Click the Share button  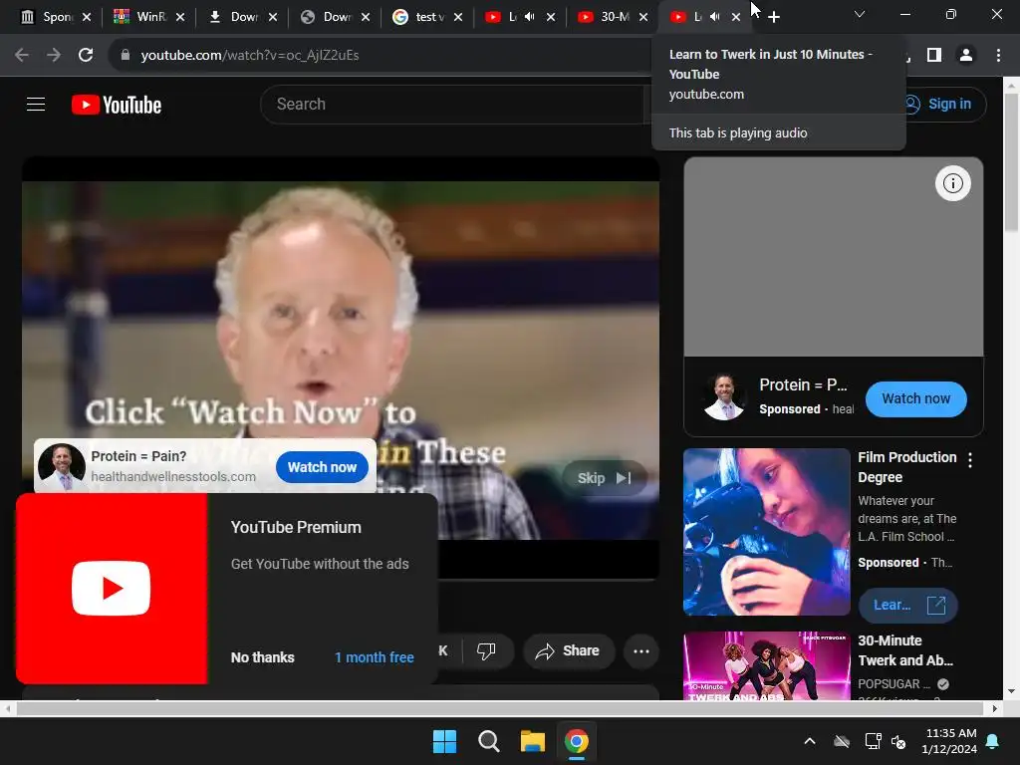pyautogui.click(x=568, y=651)
